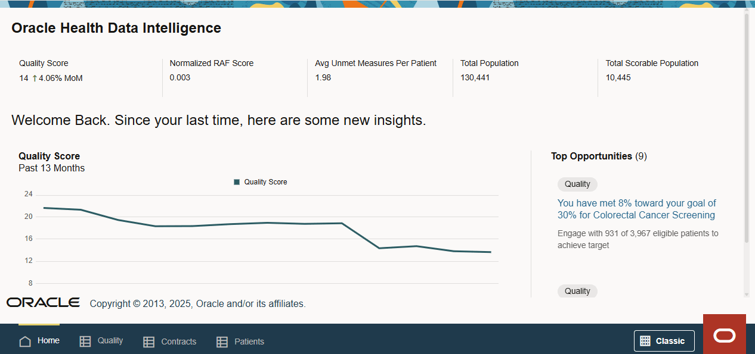Viewport: 755px width, 354px height.
Task: Click the red Oracle logo icon bottom right
Action: coord(724,335)
